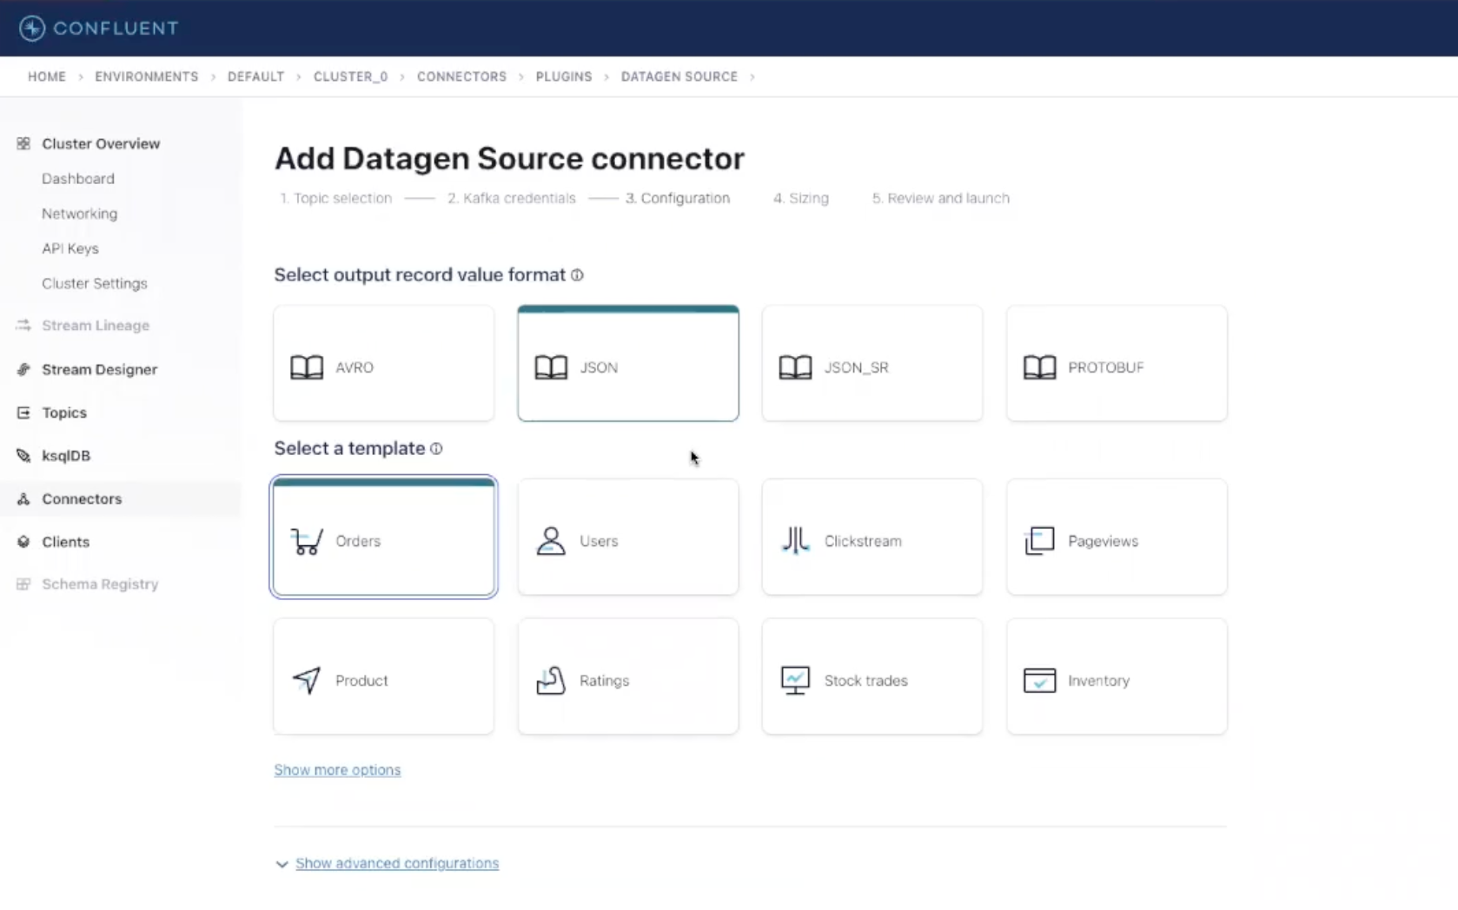Open API Keys in the sidebar
Viewport: 1458px width, 910px height.
pyautogui.click(x=70, y=248)
